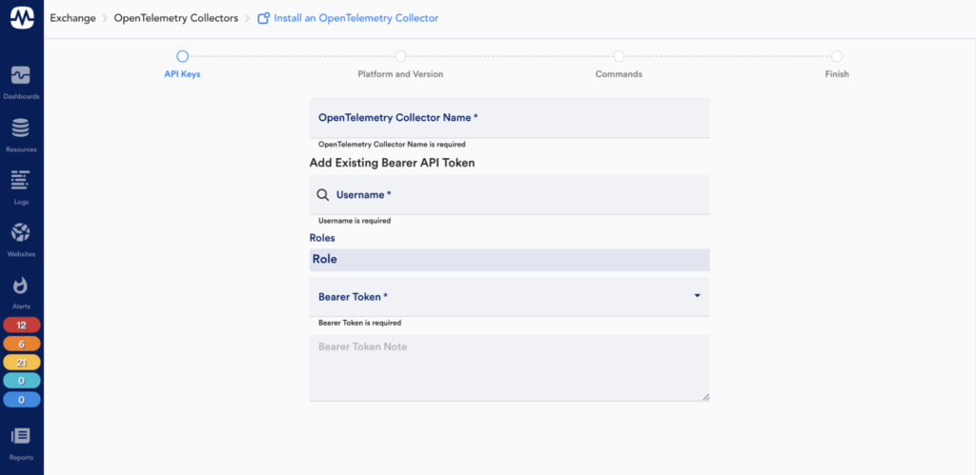This screenshot has width=976, height=475.
Task: Navigate to Exchange breadcrumb
Action: [72, 18]
